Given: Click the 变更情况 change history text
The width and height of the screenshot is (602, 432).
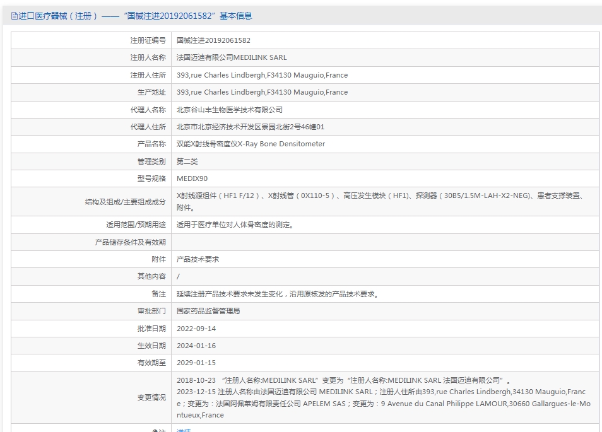Looking at the screenshot, I should [x=384, y=397].
